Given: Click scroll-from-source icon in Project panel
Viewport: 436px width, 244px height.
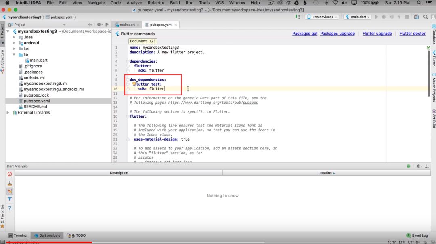Looking at the screenshot, I should pyautogui.click(x=90, y=25).
